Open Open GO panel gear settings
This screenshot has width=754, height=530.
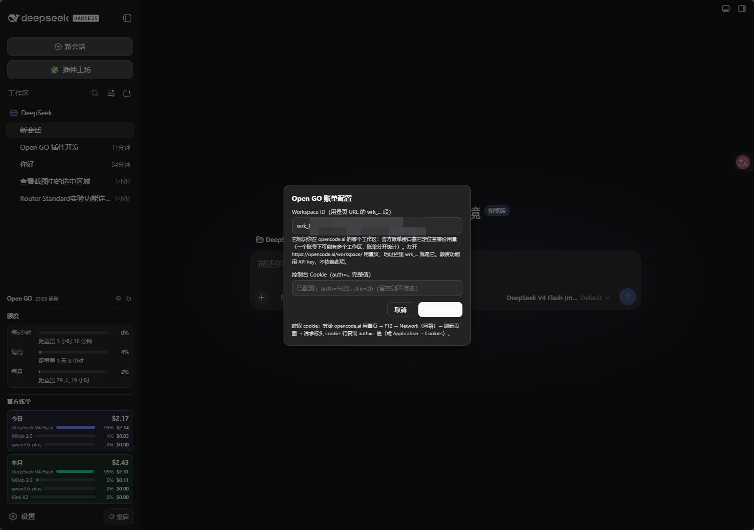118,299
